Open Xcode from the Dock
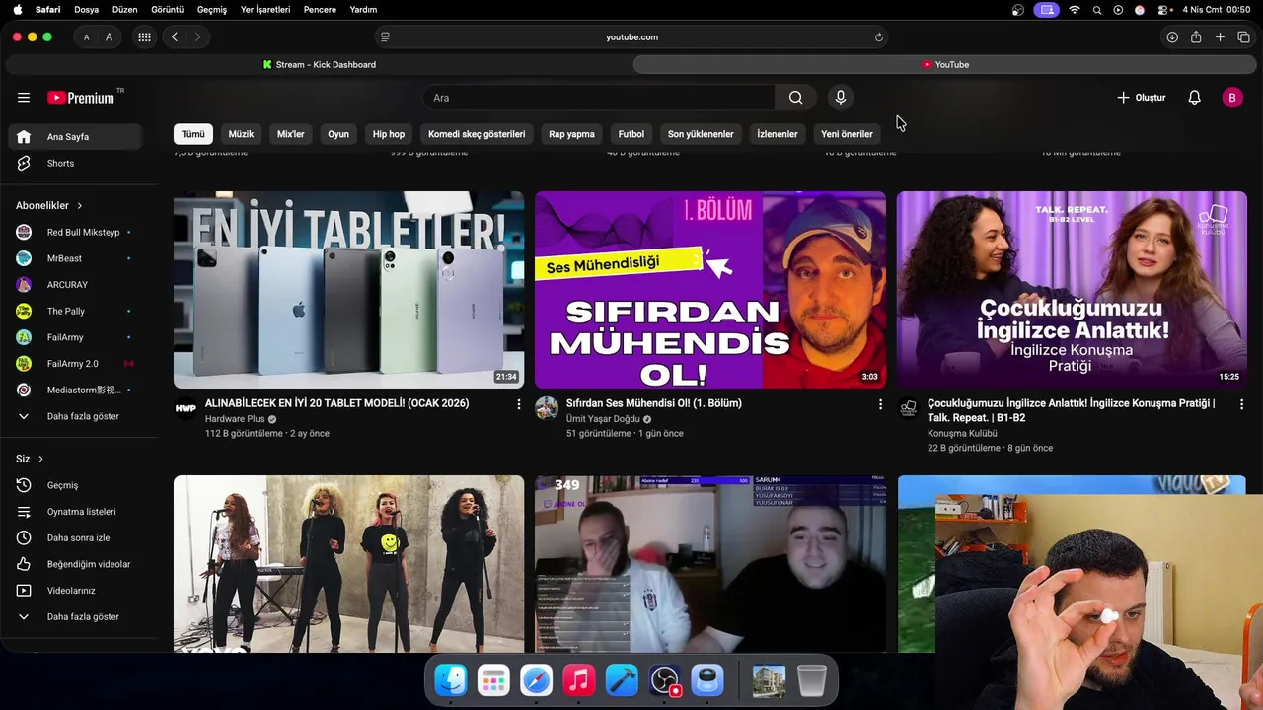 (x=622, y=680)
